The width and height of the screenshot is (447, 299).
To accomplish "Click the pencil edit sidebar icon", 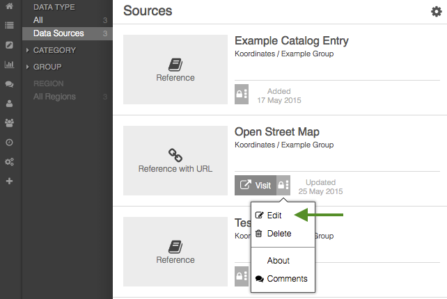I will [10, 45].
